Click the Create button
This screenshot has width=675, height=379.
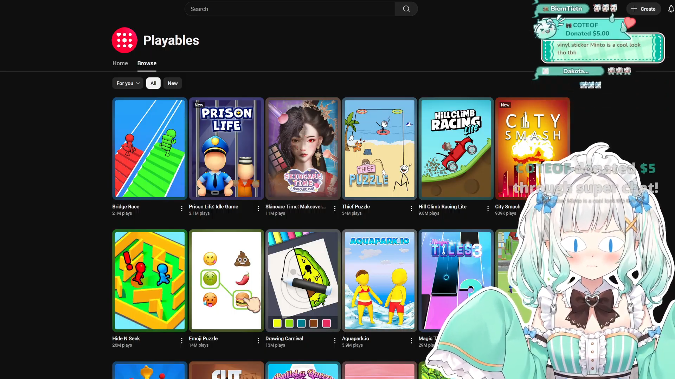click(x=643, y=9)
